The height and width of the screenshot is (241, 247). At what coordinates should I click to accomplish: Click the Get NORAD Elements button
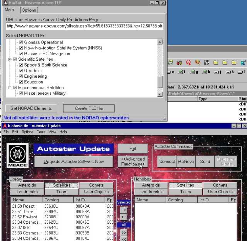(x=31, y=108)
